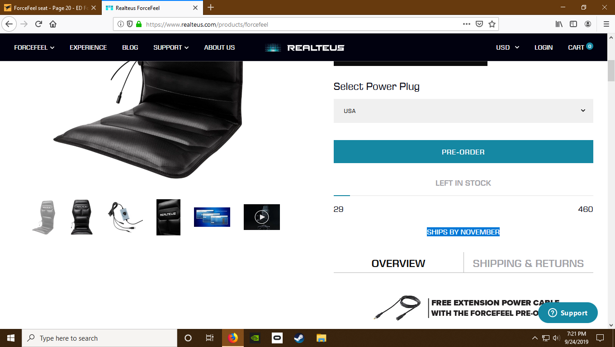Open the Cart
Screen dimensions: 615x347
point(580,47)
